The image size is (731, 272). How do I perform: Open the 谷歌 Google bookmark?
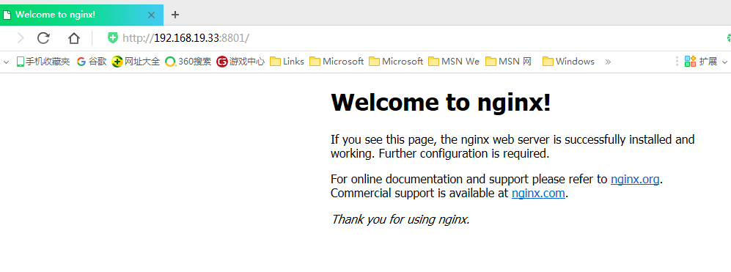click(x=92, y=62)
